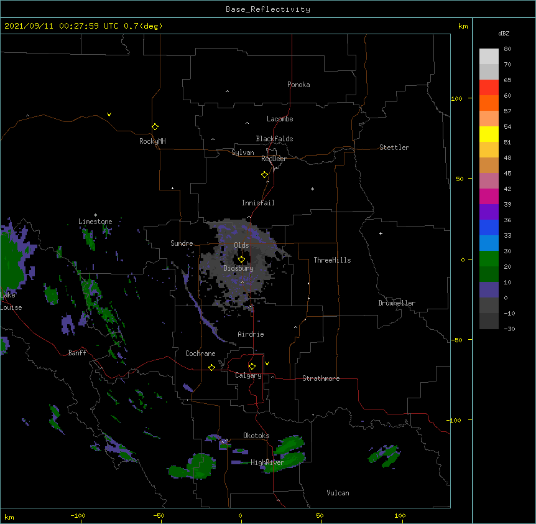Click the magenta 39–42 dBZ legend band
Image resolution: width=536 pixels, height=524 pixels.
click(489, 196)
